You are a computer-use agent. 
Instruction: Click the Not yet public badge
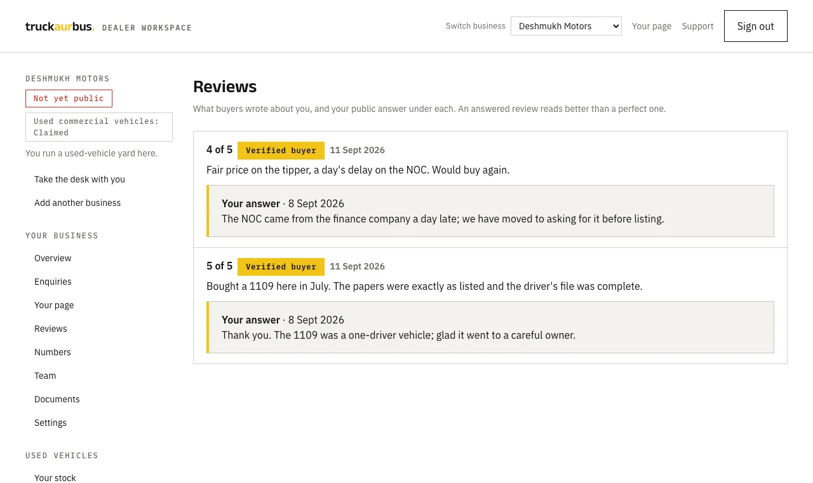69,99
